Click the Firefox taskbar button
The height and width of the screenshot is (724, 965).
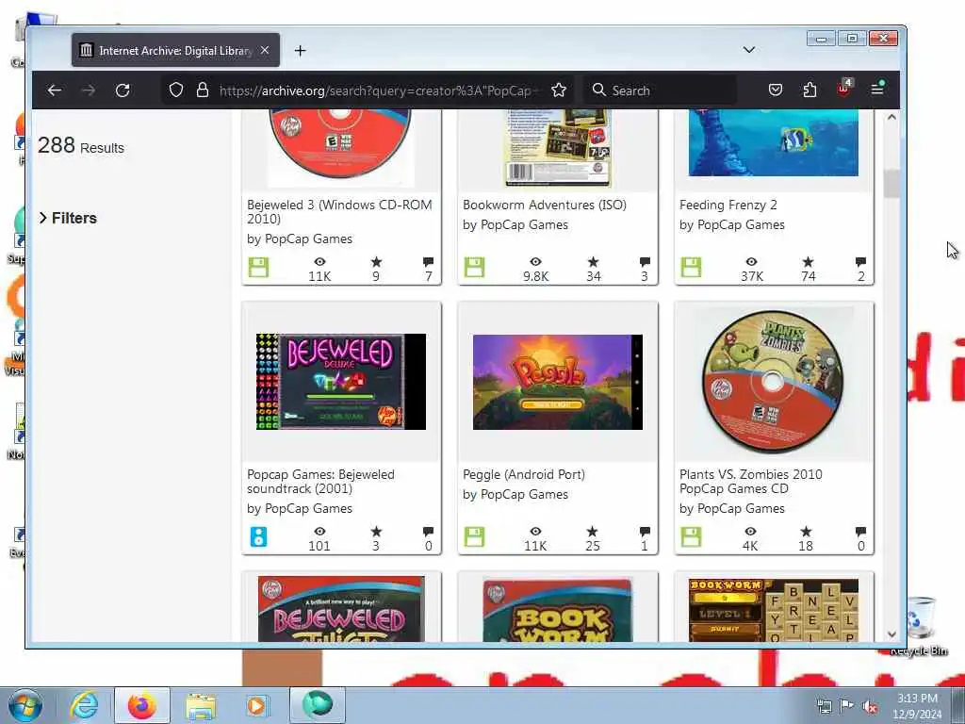coord(142,705)
